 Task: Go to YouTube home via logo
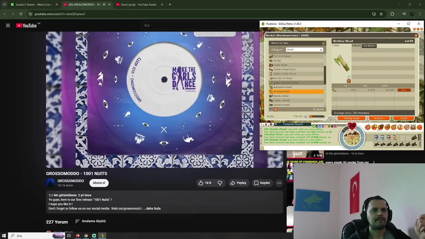tap(26, 26)
